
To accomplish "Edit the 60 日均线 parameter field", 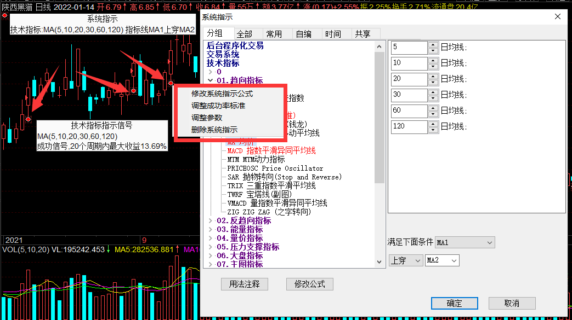I will tap(409, 110).
